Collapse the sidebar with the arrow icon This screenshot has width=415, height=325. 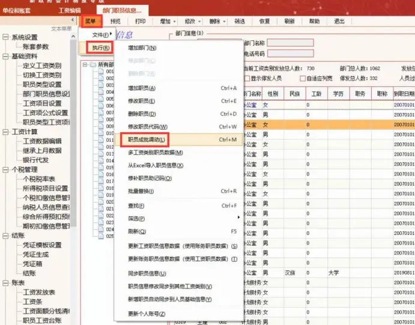[x=73, y=20]
